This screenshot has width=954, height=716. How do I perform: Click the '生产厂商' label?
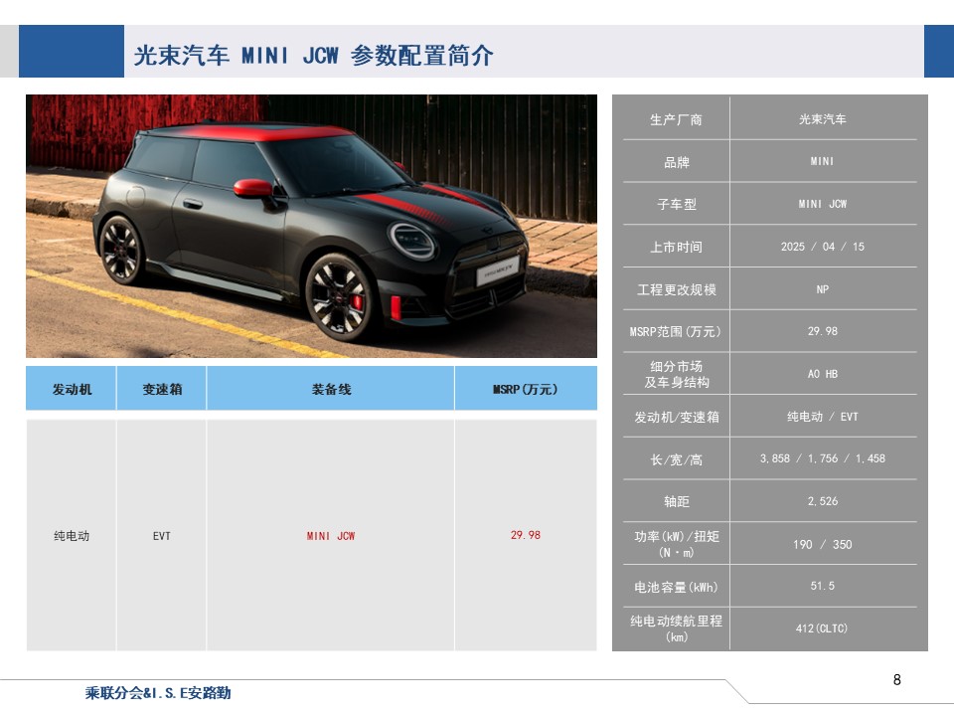[x=677, y=119]
